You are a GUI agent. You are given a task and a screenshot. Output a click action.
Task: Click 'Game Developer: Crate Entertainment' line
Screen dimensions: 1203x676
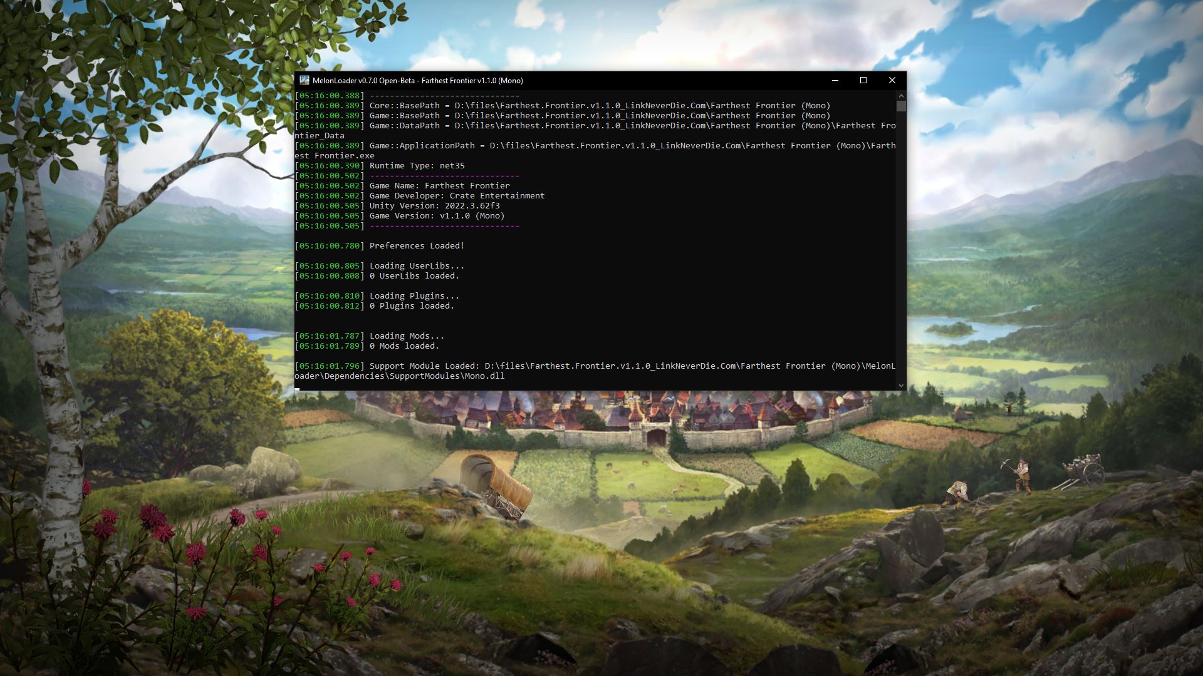(x=420, y=196)
